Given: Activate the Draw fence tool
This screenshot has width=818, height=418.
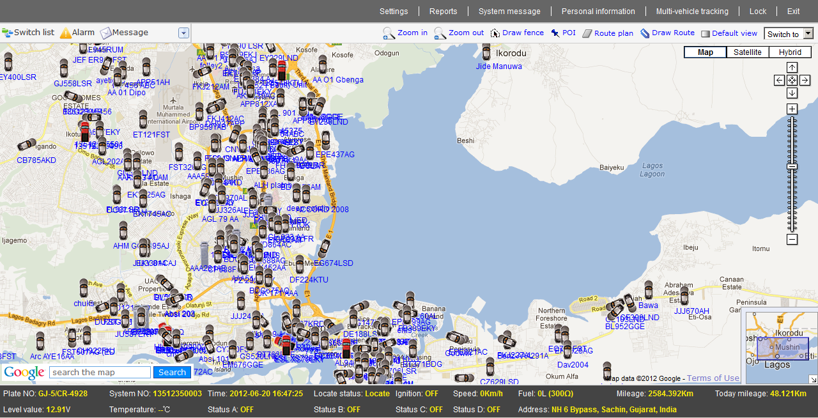Looking at the screenshot, I should (x=517, y=32).
